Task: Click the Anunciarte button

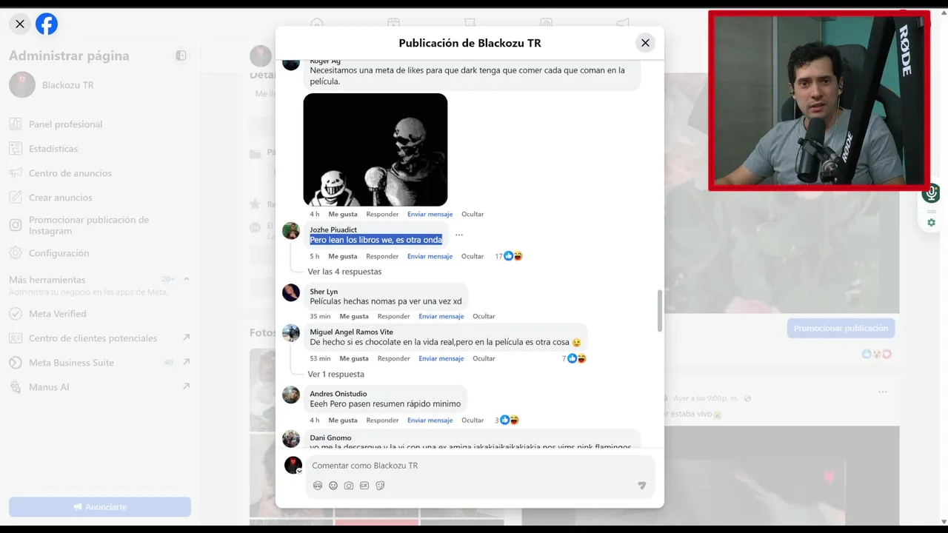Action: coord(100,507)
